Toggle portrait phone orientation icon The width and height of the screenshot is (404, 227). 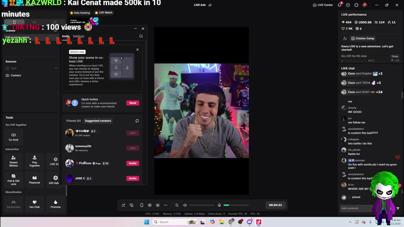coord(142,205)
